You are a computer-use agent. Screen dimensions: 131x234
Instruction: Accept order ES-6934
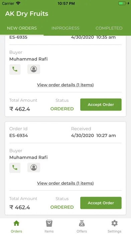pos(101,203)
